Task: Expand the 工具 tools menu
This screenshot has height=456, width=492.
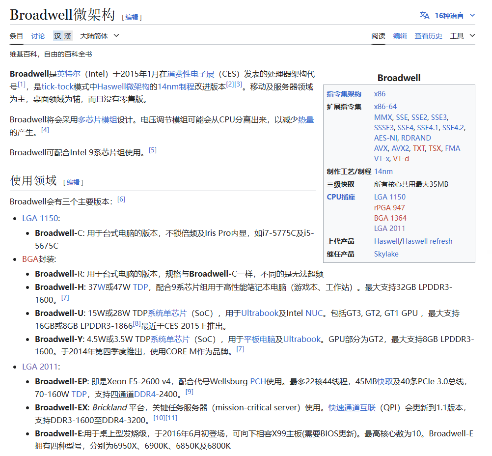Action: click(x=462, y=36)
